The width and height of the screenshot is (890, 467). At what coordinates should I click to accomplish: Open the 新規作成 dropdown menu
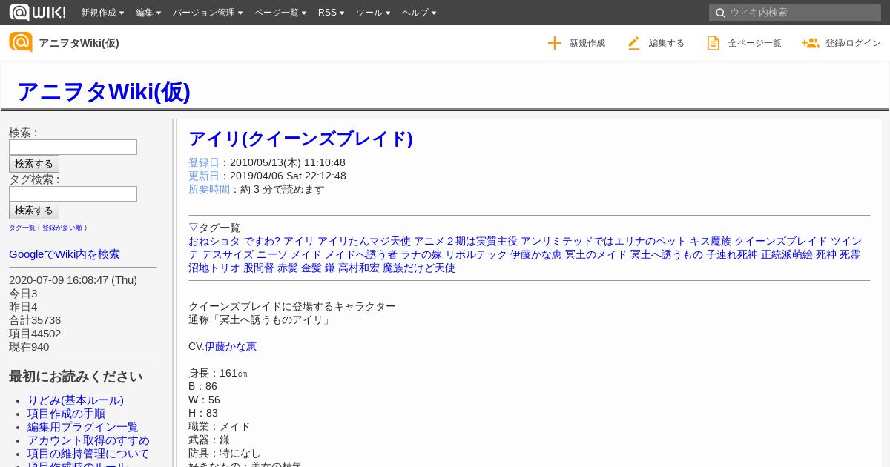(x=102, y=13)
